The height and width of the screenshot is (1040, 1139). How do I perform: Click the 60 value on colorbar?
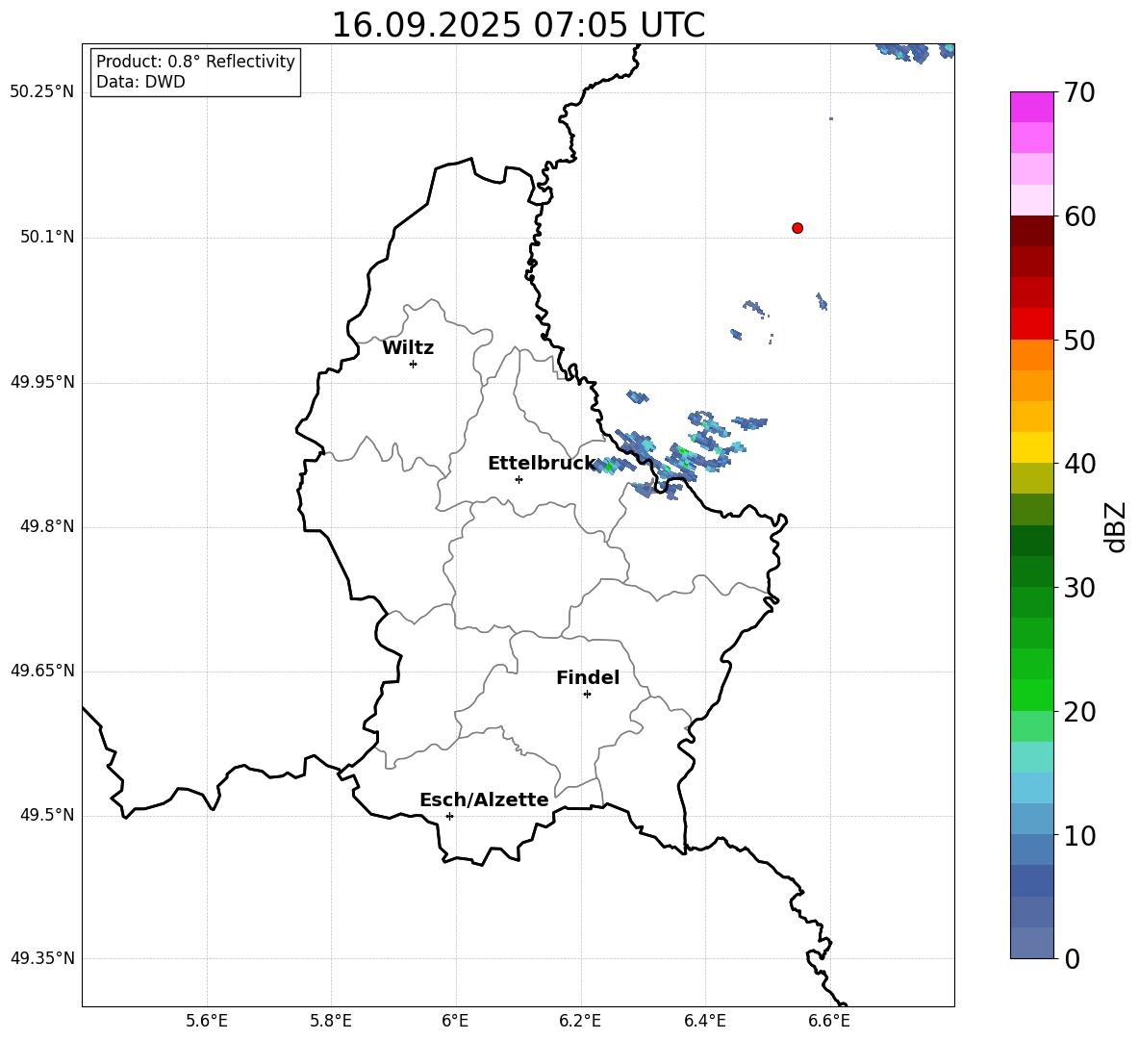point(1079,216)
